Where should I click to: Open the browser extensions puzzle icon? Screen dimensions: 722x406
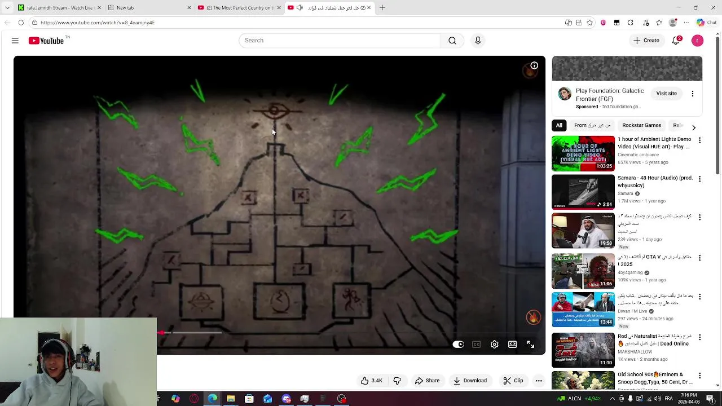coord(630,23)
